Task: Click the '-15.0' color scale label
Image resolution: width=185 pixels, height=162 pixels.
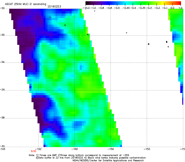Action: pos(86,8)
